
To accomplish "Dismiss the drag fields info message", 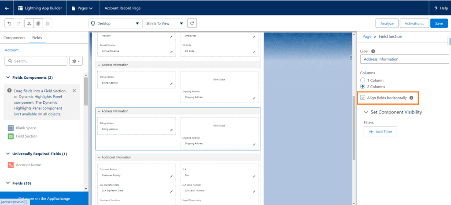I will click(x=74, y=91).
